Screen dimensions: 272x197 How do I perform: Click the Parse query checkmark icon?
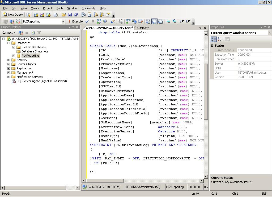tap(87, 21)
